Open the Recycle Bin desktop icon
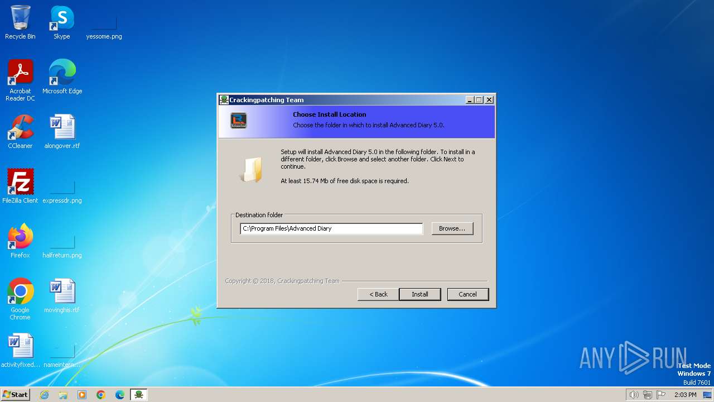Screen dimensions: 714x402 [20, 22]
